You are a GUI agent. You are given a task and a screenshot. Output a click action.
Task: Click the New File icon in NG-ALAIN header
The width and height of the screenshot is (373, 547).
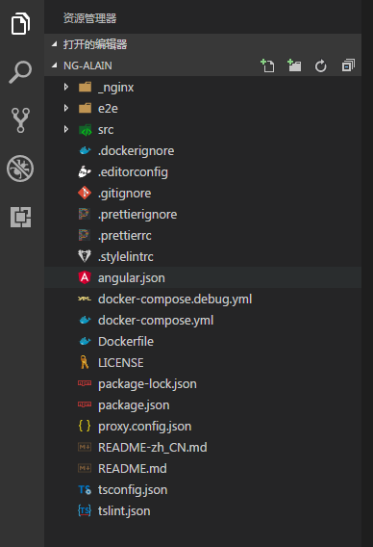267,65
